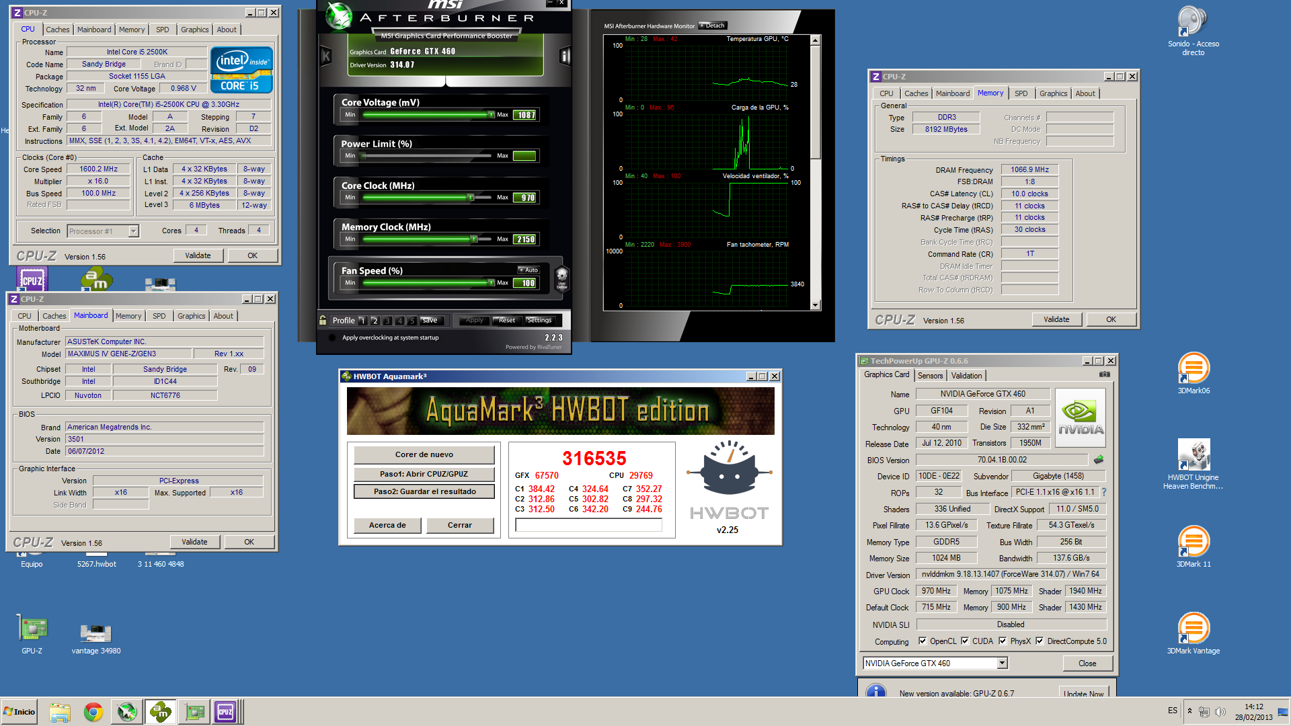Click the volume speaker tray icon

coord(1220,711)
